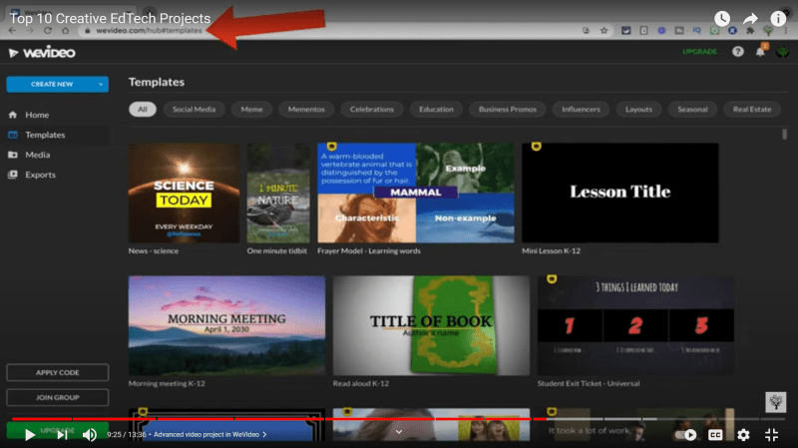Toggle closed captions on the video
This screenshot has width=798, height=448.
tap(715, 434)
